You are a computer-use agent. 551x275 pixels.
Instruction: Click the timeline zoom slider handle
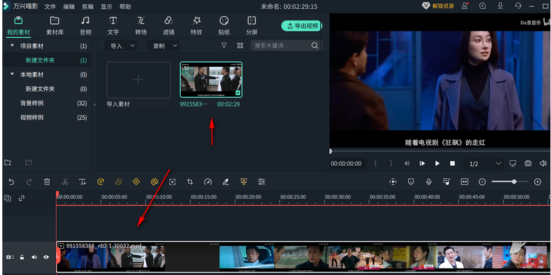coord(514,182)
